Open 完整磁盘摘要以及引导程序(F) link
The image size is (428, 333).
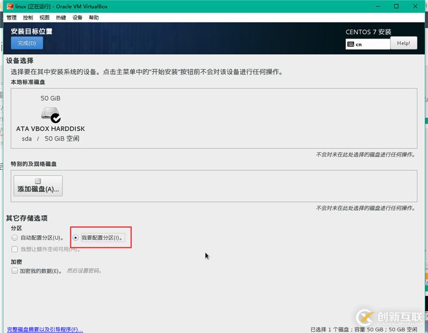click(45, 329)
